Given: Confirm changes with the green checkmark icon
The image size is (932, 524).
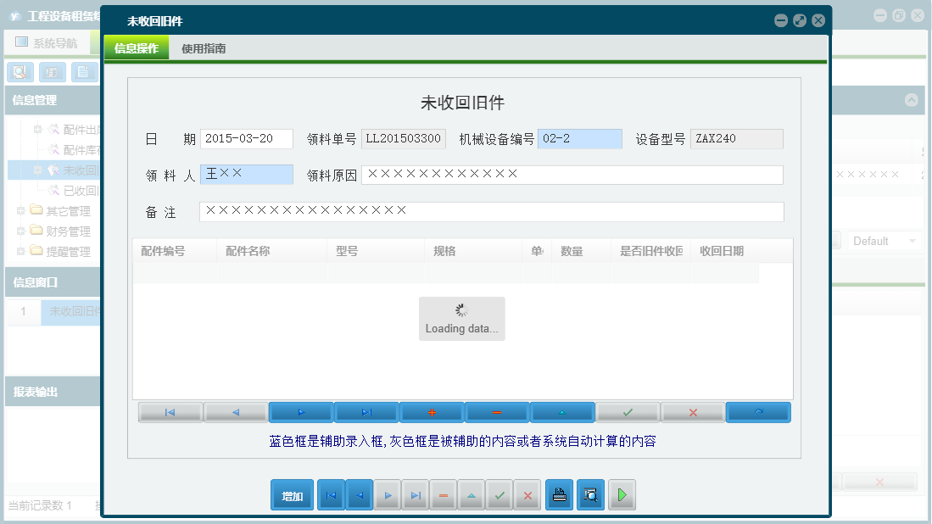Looking at the screenshot, I should coord(628,412).
